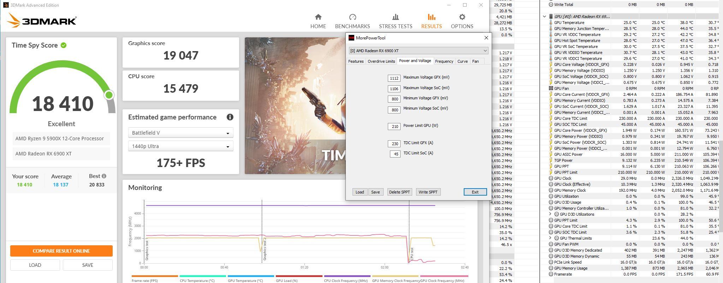Viewport: 723px width, 283px height.
Task: Switch to the Frequency tab
Action: pos(444,61)
